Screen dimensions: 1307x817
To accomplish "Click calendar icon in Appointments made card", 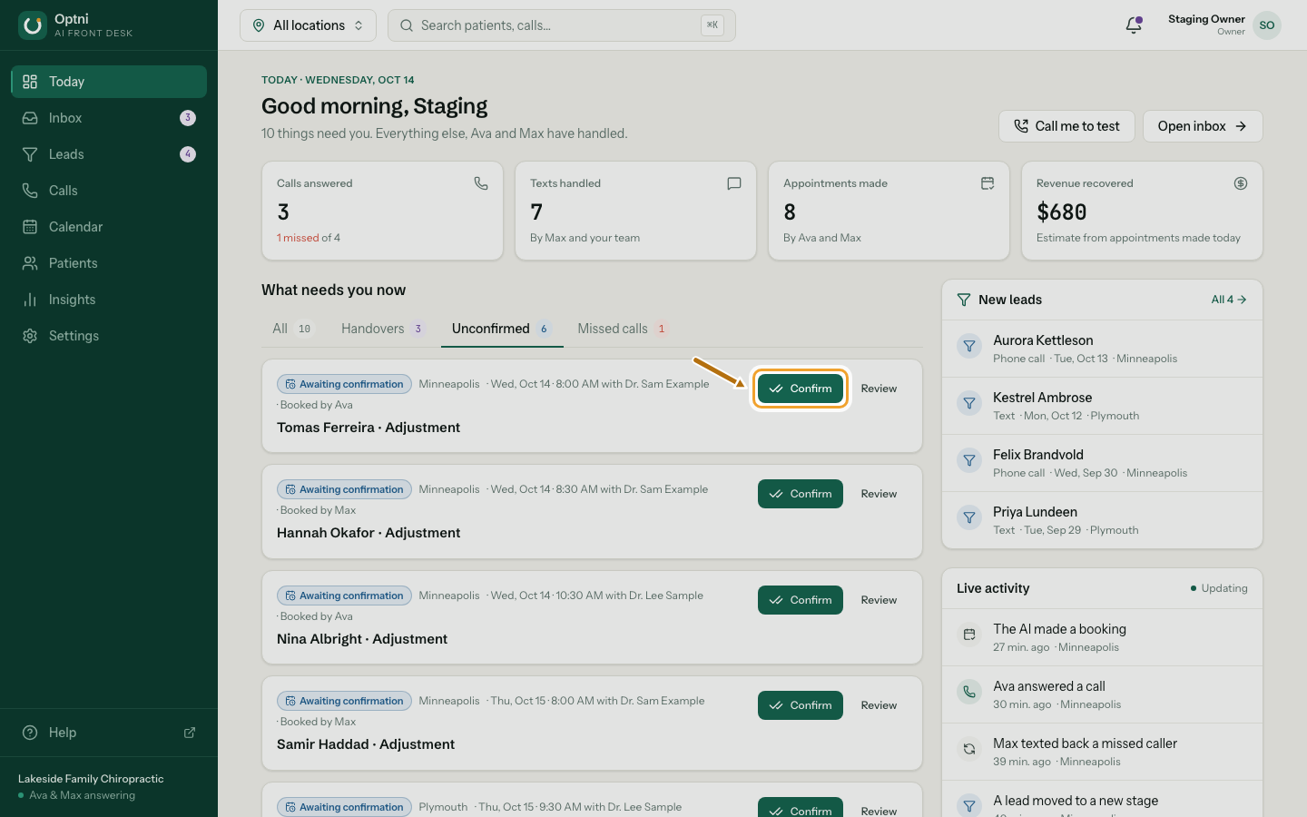I will [x=988, y=183].
